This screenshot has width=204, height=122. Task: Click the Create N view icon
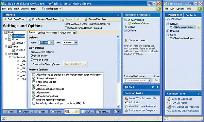pyautogui.click(x=14, y=50)
